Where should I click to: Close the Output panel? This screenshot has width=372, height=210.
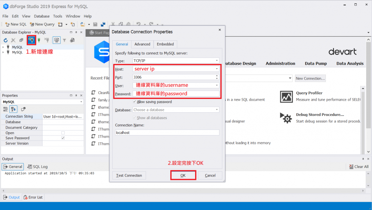pyautogui.click(x=368, y=159)
